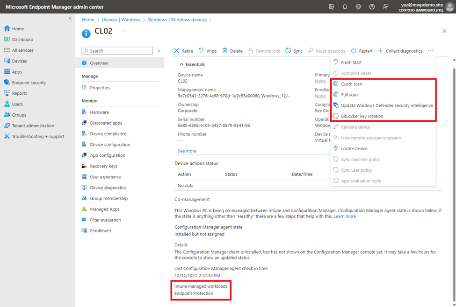Click the Status column header
456x307 pixels.
(x=231, y=174)
